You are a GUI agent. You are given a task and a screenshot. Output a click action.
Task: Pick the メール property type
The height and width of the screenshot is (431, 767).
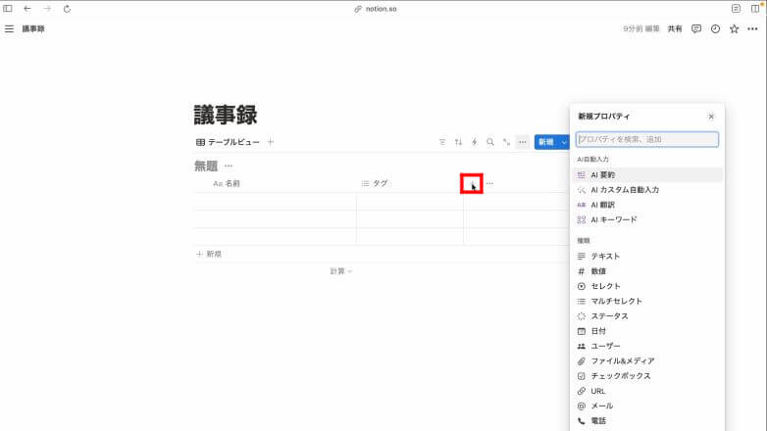646,407
